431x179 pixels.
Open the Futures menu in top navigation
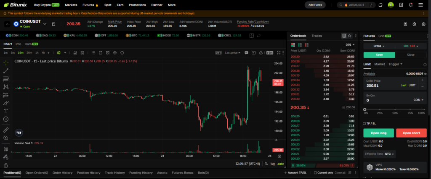click(90, 5)
